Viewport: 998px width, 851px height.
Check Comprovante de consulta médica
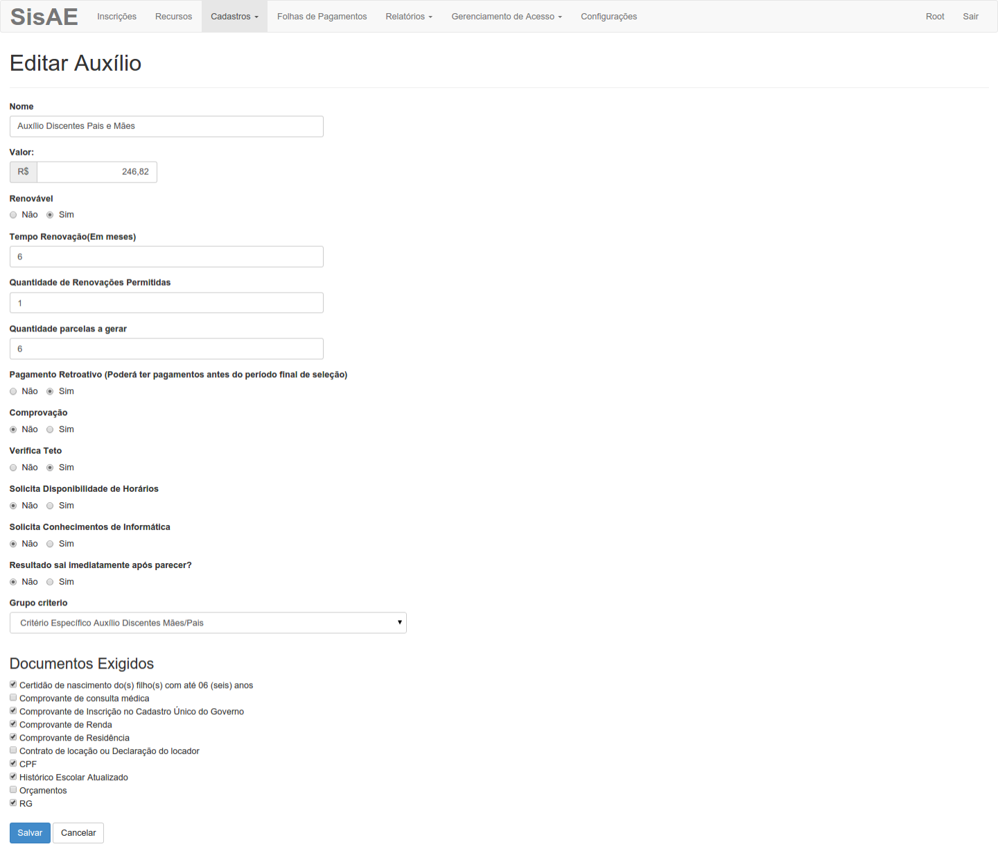[x=13, y=698]
